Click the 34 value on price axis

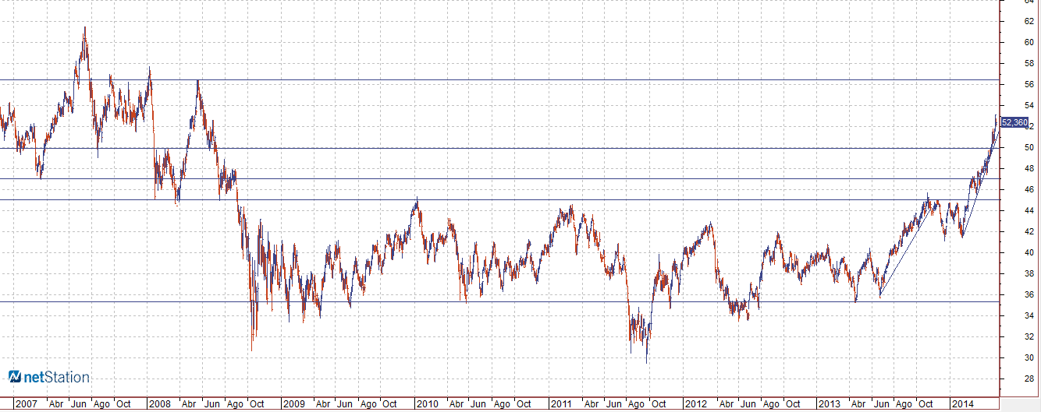1029,315
